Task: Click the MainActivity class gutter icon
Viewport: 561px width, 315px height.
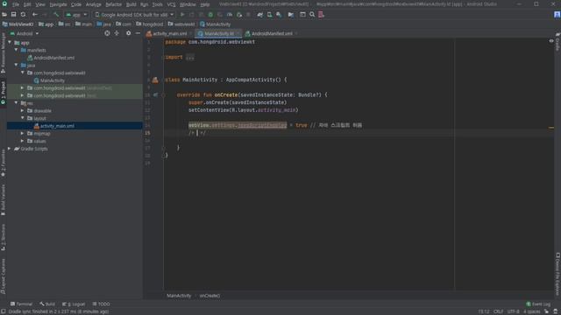Action: [x=155, y=80]
